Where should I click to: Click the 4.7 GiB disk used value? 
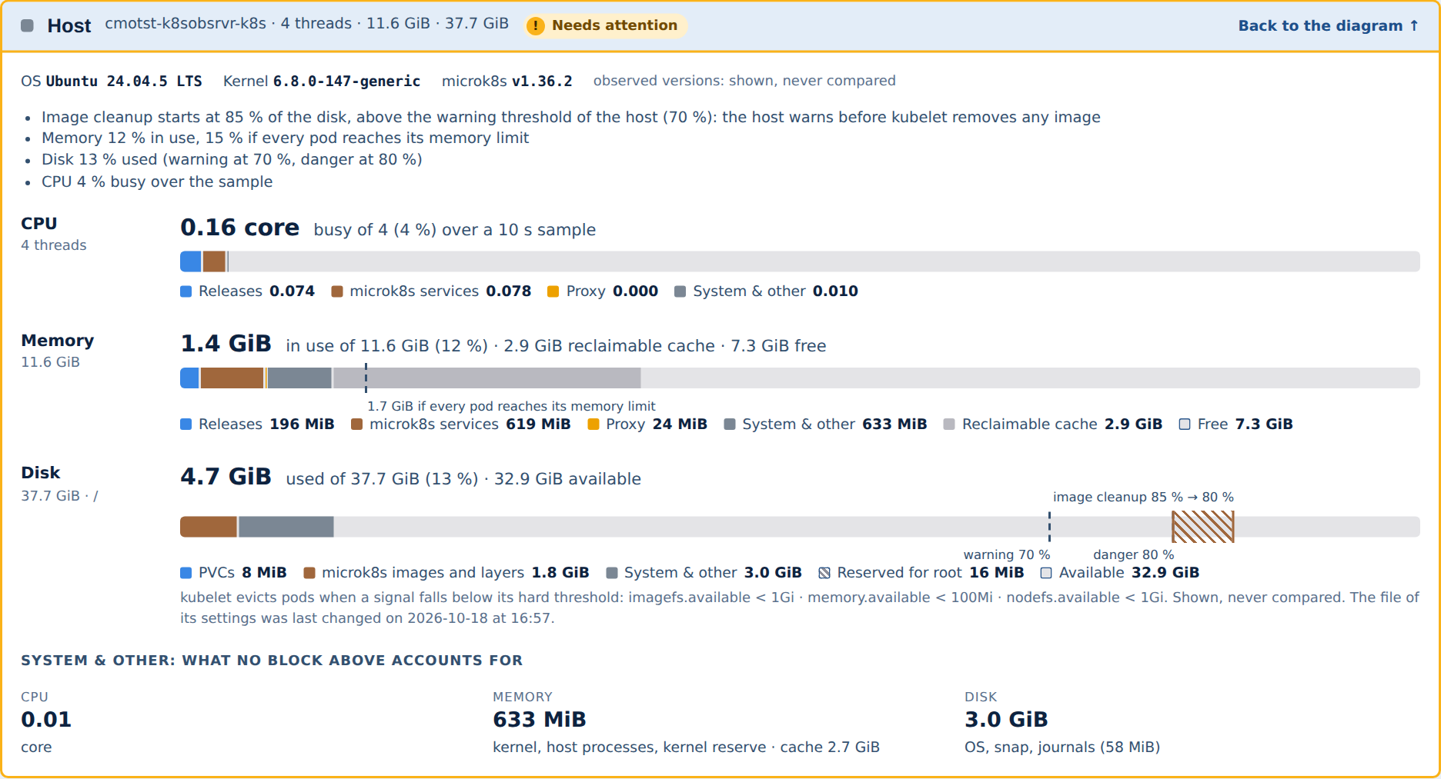[x=226, y=477]
